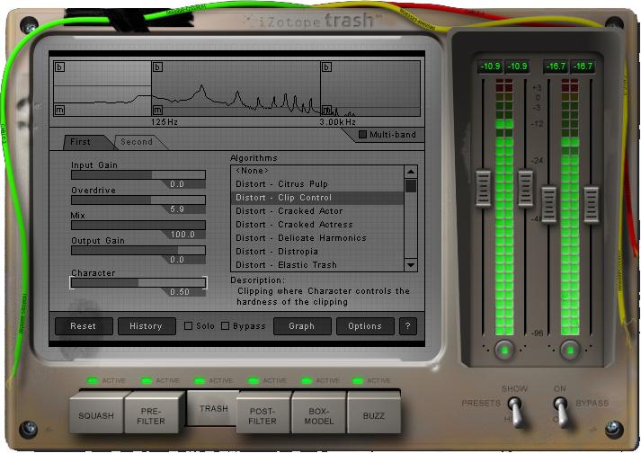Click the 'b' bypass marker in the low band

point(59,67)
